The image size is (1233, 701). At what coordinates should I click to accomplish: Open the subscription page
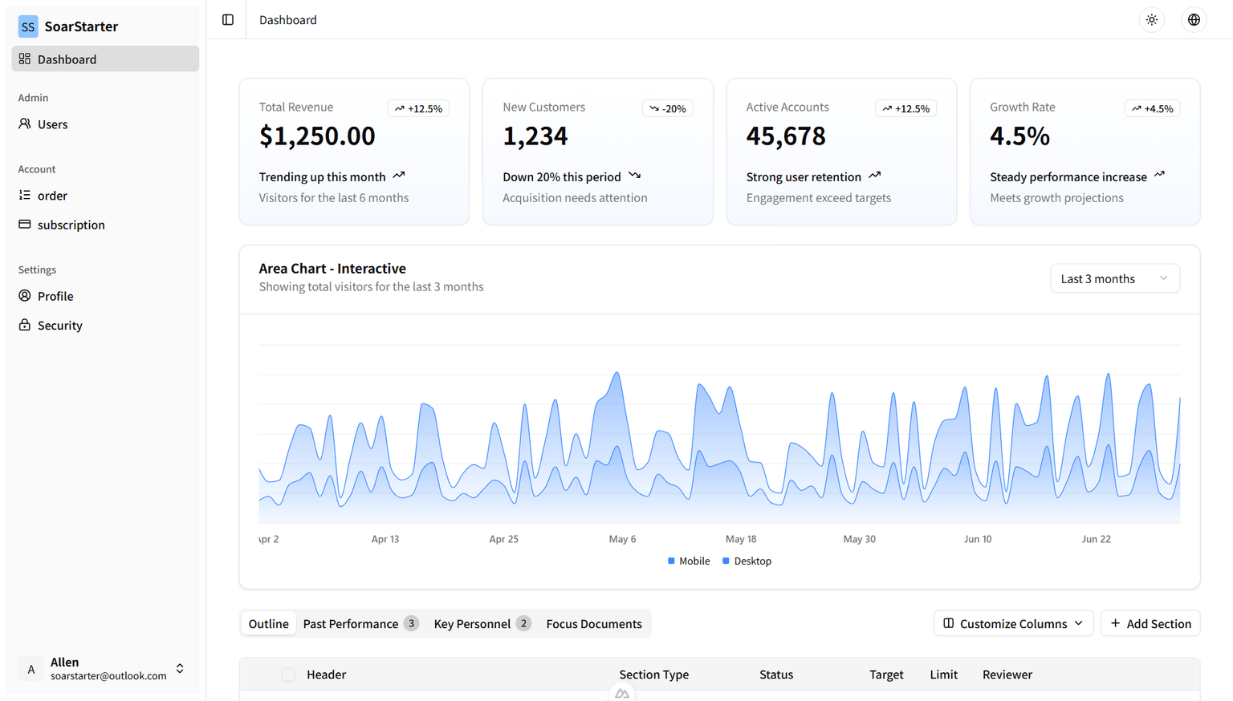71,225
